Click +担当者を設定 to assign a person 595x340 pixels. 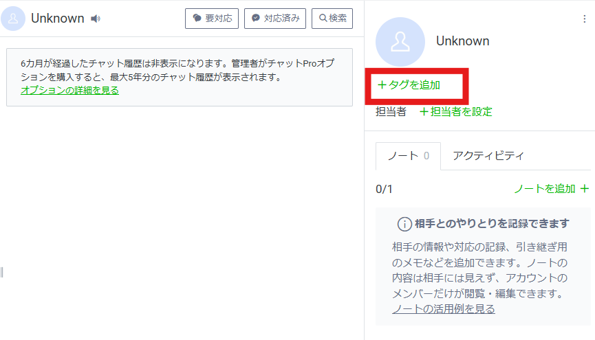(455, 111)
